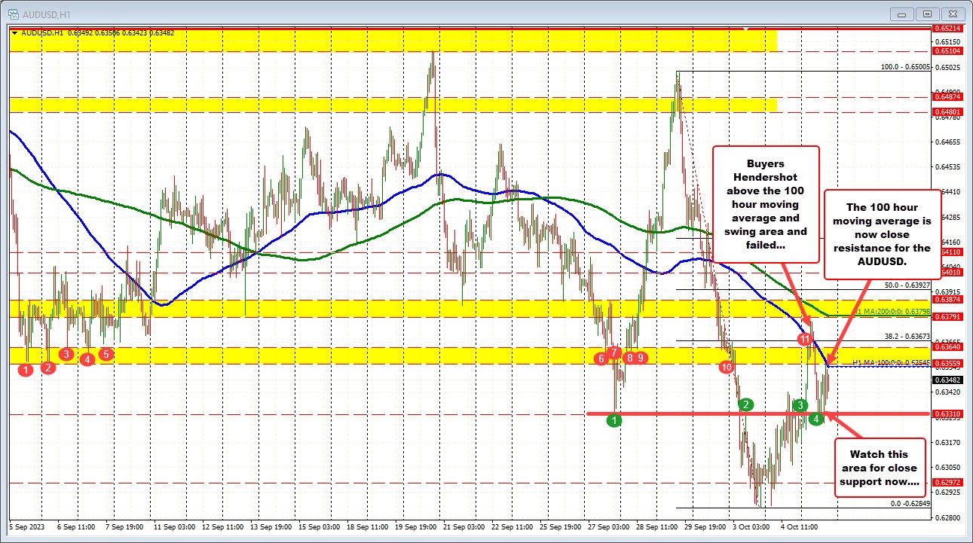The height and width of the screenshot is (543, 973).
Task: Expand the AUDUSD,H1 quote line dropdown triangle
Action: pos(14,32)
